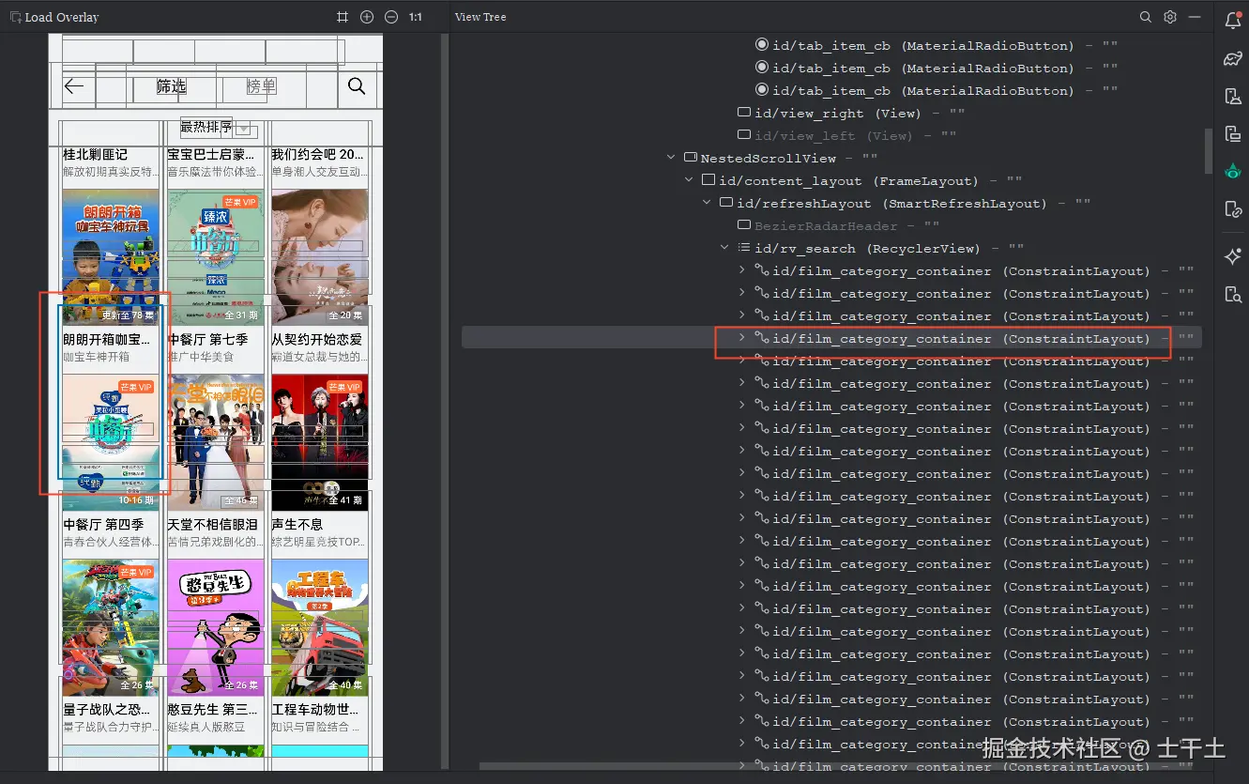Click the 朗朗开箱咖宝… title text

pos(107,339)
